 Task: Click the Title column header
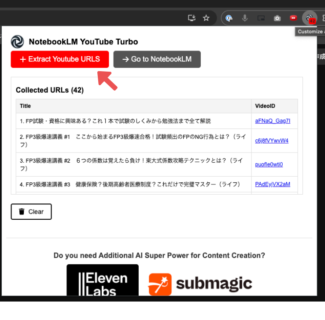pos(133,106)
